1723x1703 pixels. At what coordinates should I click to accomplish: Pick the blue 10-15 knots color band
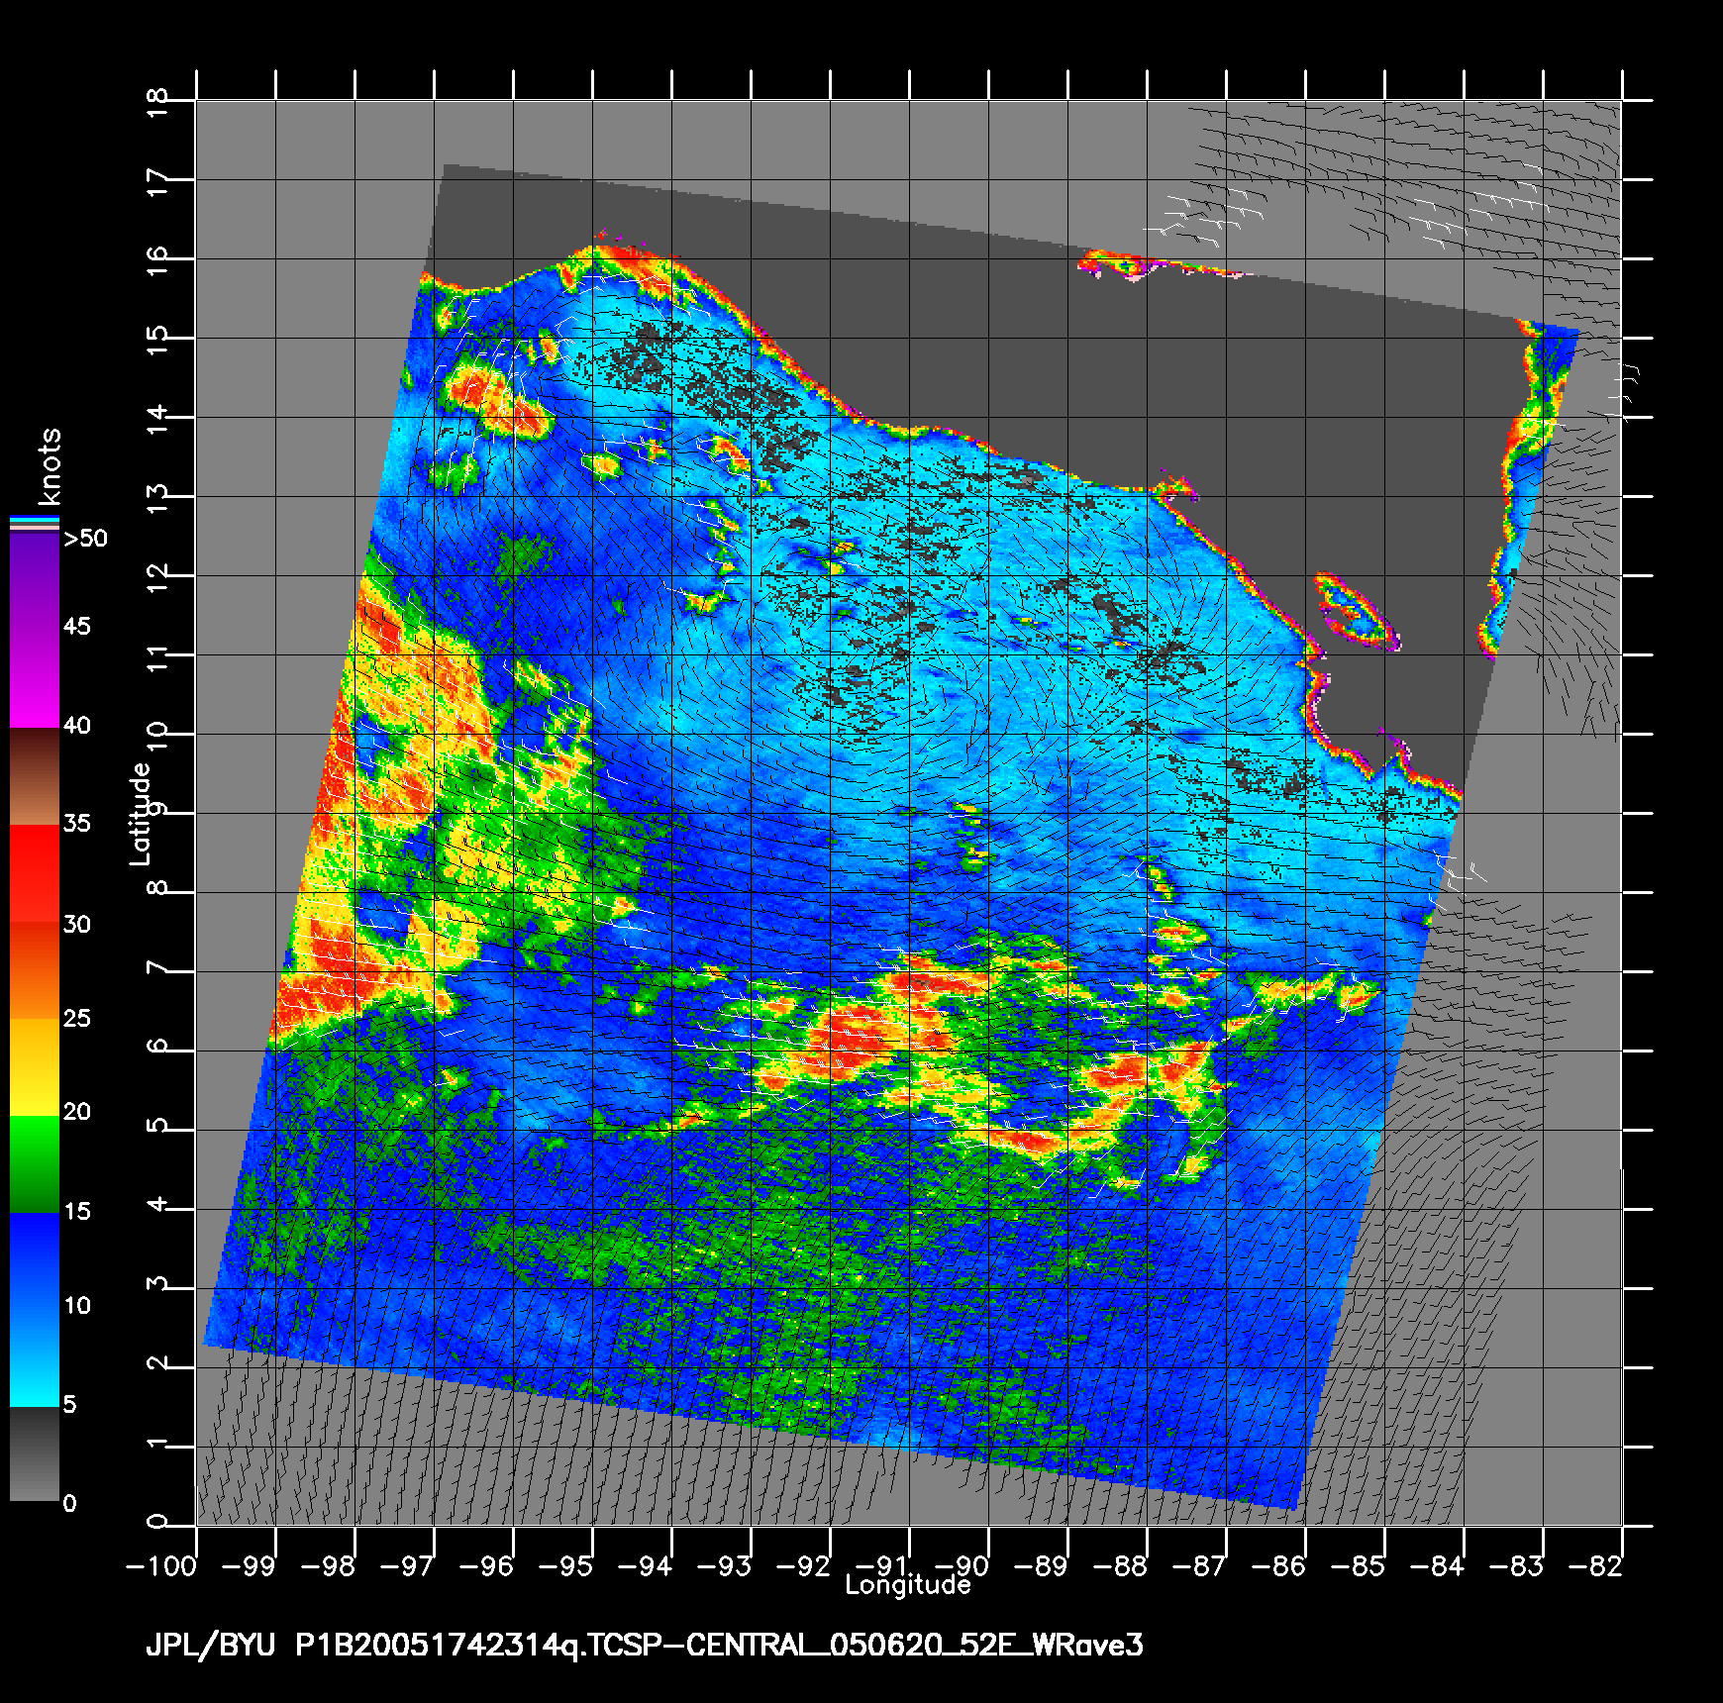[35, 1259]
